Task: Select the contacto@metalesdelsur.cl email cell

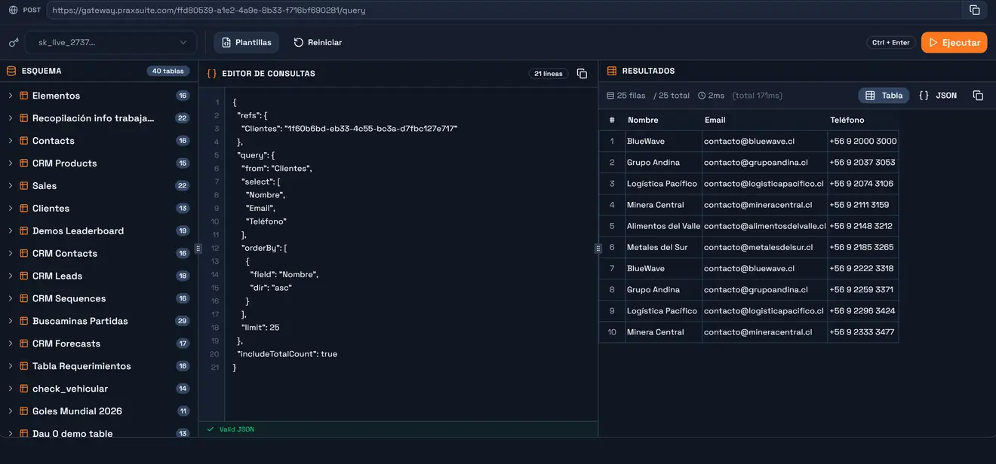Action: [x=764, y=247]
